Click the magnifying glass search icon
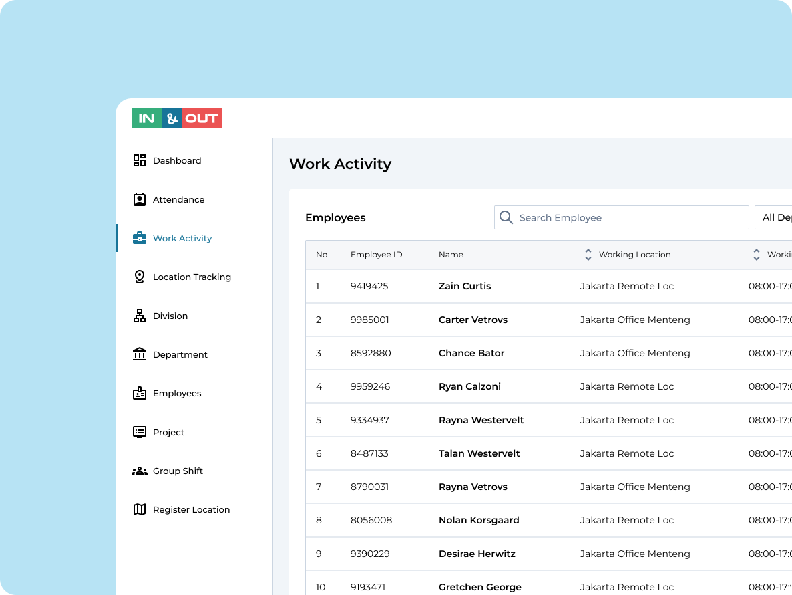Image resolution: width=792 pixels, height=595 pixels. coord(506,217)
